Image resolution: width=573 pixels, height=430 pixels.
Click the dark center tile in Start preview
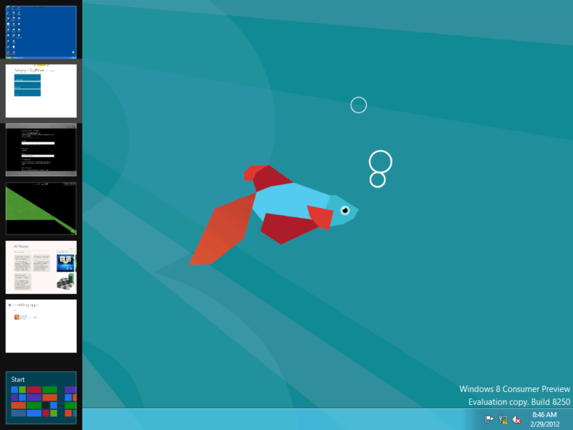[46, 405]
